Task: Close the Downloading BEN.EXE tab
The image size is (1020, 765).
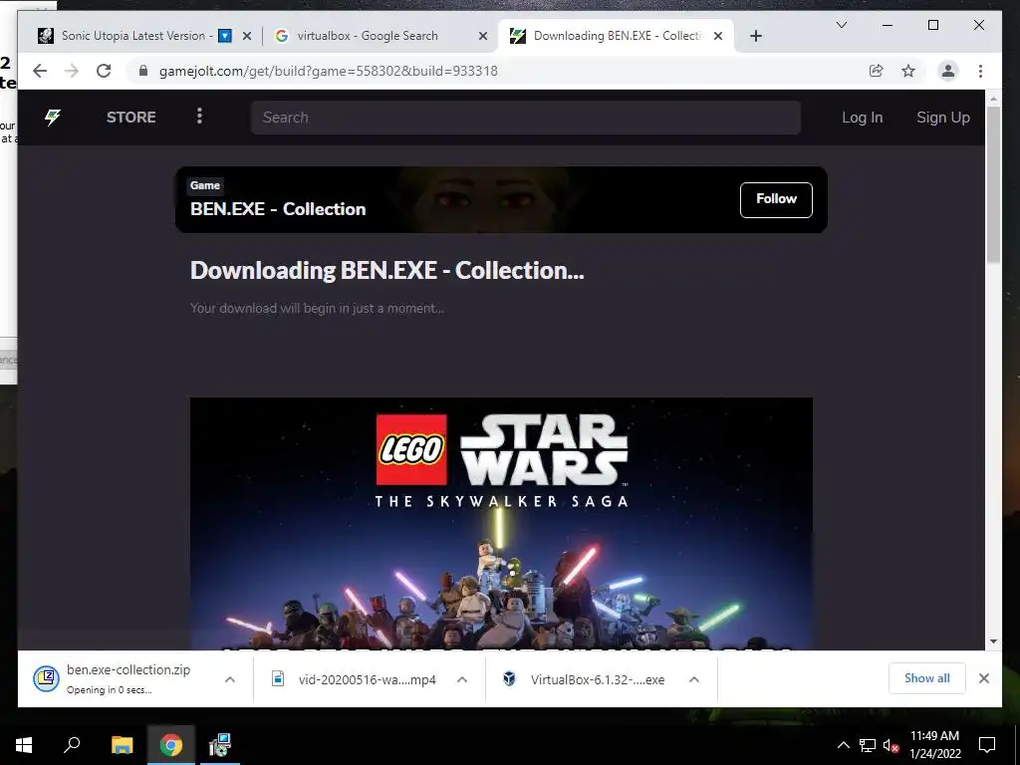Action: tap(718, 36)
